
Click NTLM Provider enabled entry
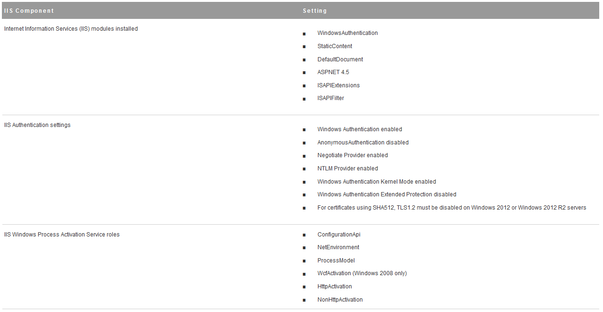pos(347,169)
